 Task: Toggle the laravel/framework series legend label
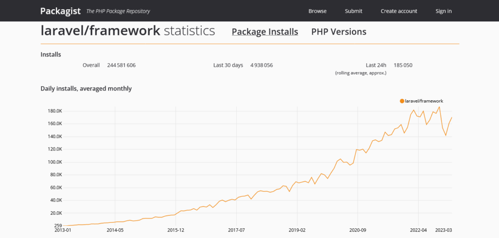click(x=424, y=101)
